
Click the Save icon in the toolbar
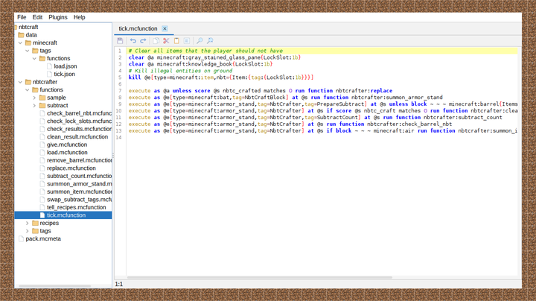[x=120, y=41]
